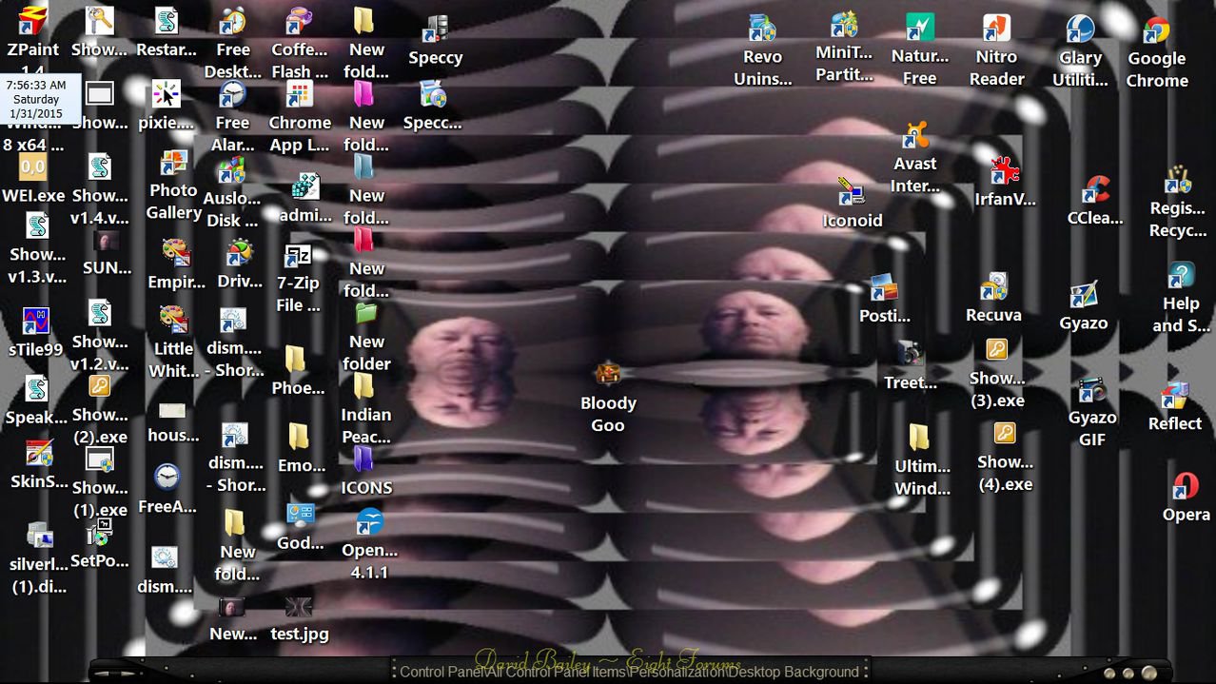Launch the Opera browser shortcut

1185,487
